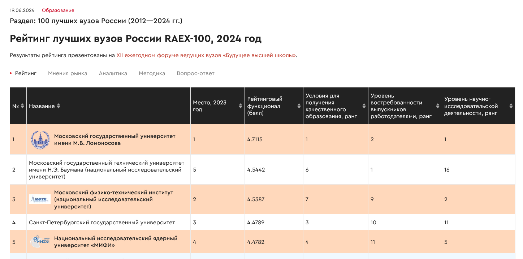The width and height of the screenshot is (523, 259).
Task: Sort table by Название column arrows
Action: click(x=59, y=106)
